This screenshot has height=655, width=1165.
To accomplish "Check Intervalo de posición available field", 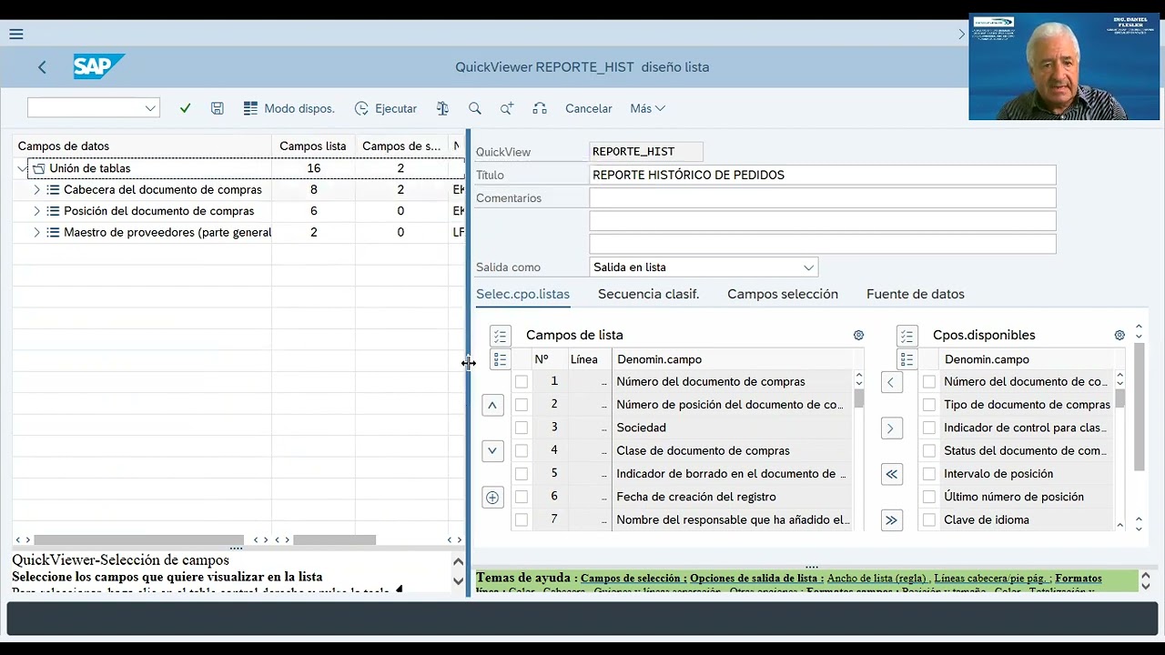I will pyautogui.click(x=929, y=474).
